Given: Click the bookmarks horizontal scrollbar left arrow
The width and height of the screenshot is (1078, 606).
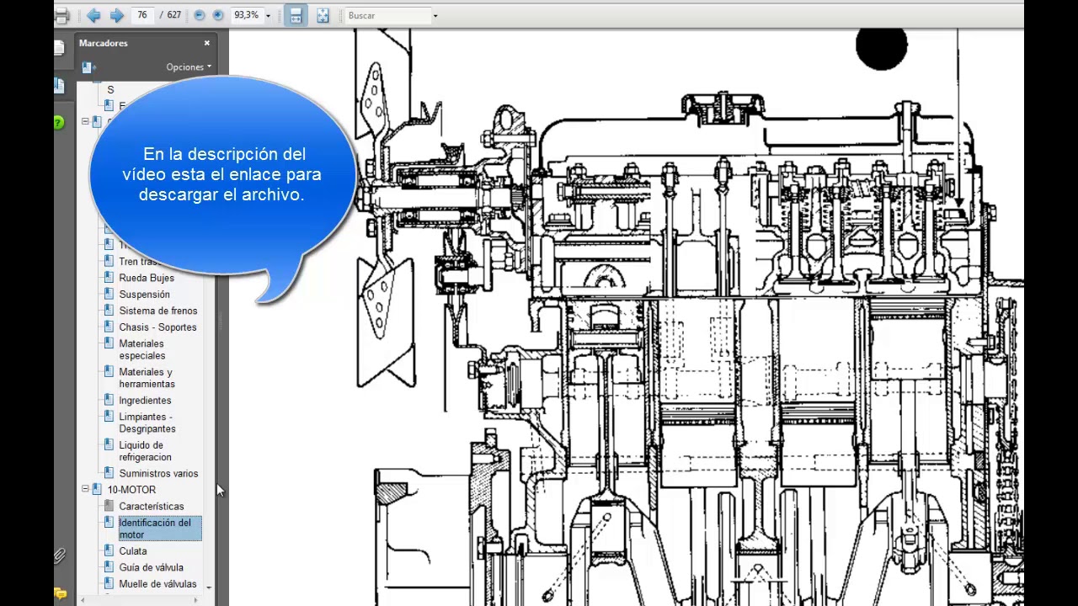Looking at the screenshot, I should [83, 600].
